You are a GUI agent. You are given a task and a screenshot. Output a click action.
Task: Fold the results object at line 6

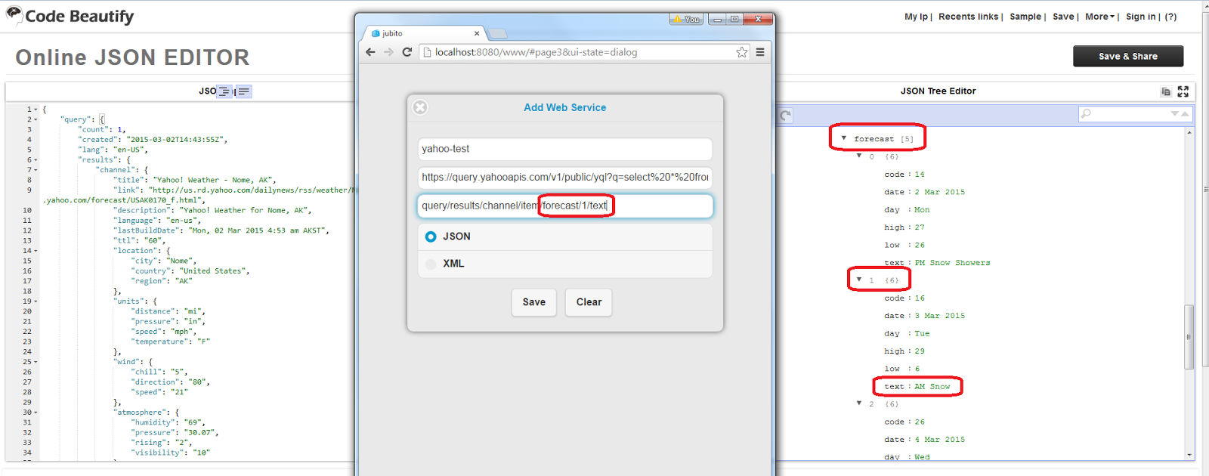tap(36, 160)
